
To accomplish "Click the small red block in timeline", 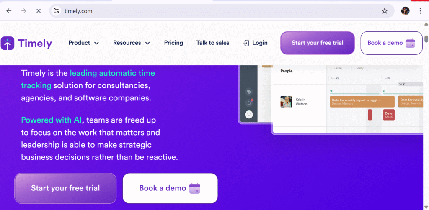I will click(370, 115).
